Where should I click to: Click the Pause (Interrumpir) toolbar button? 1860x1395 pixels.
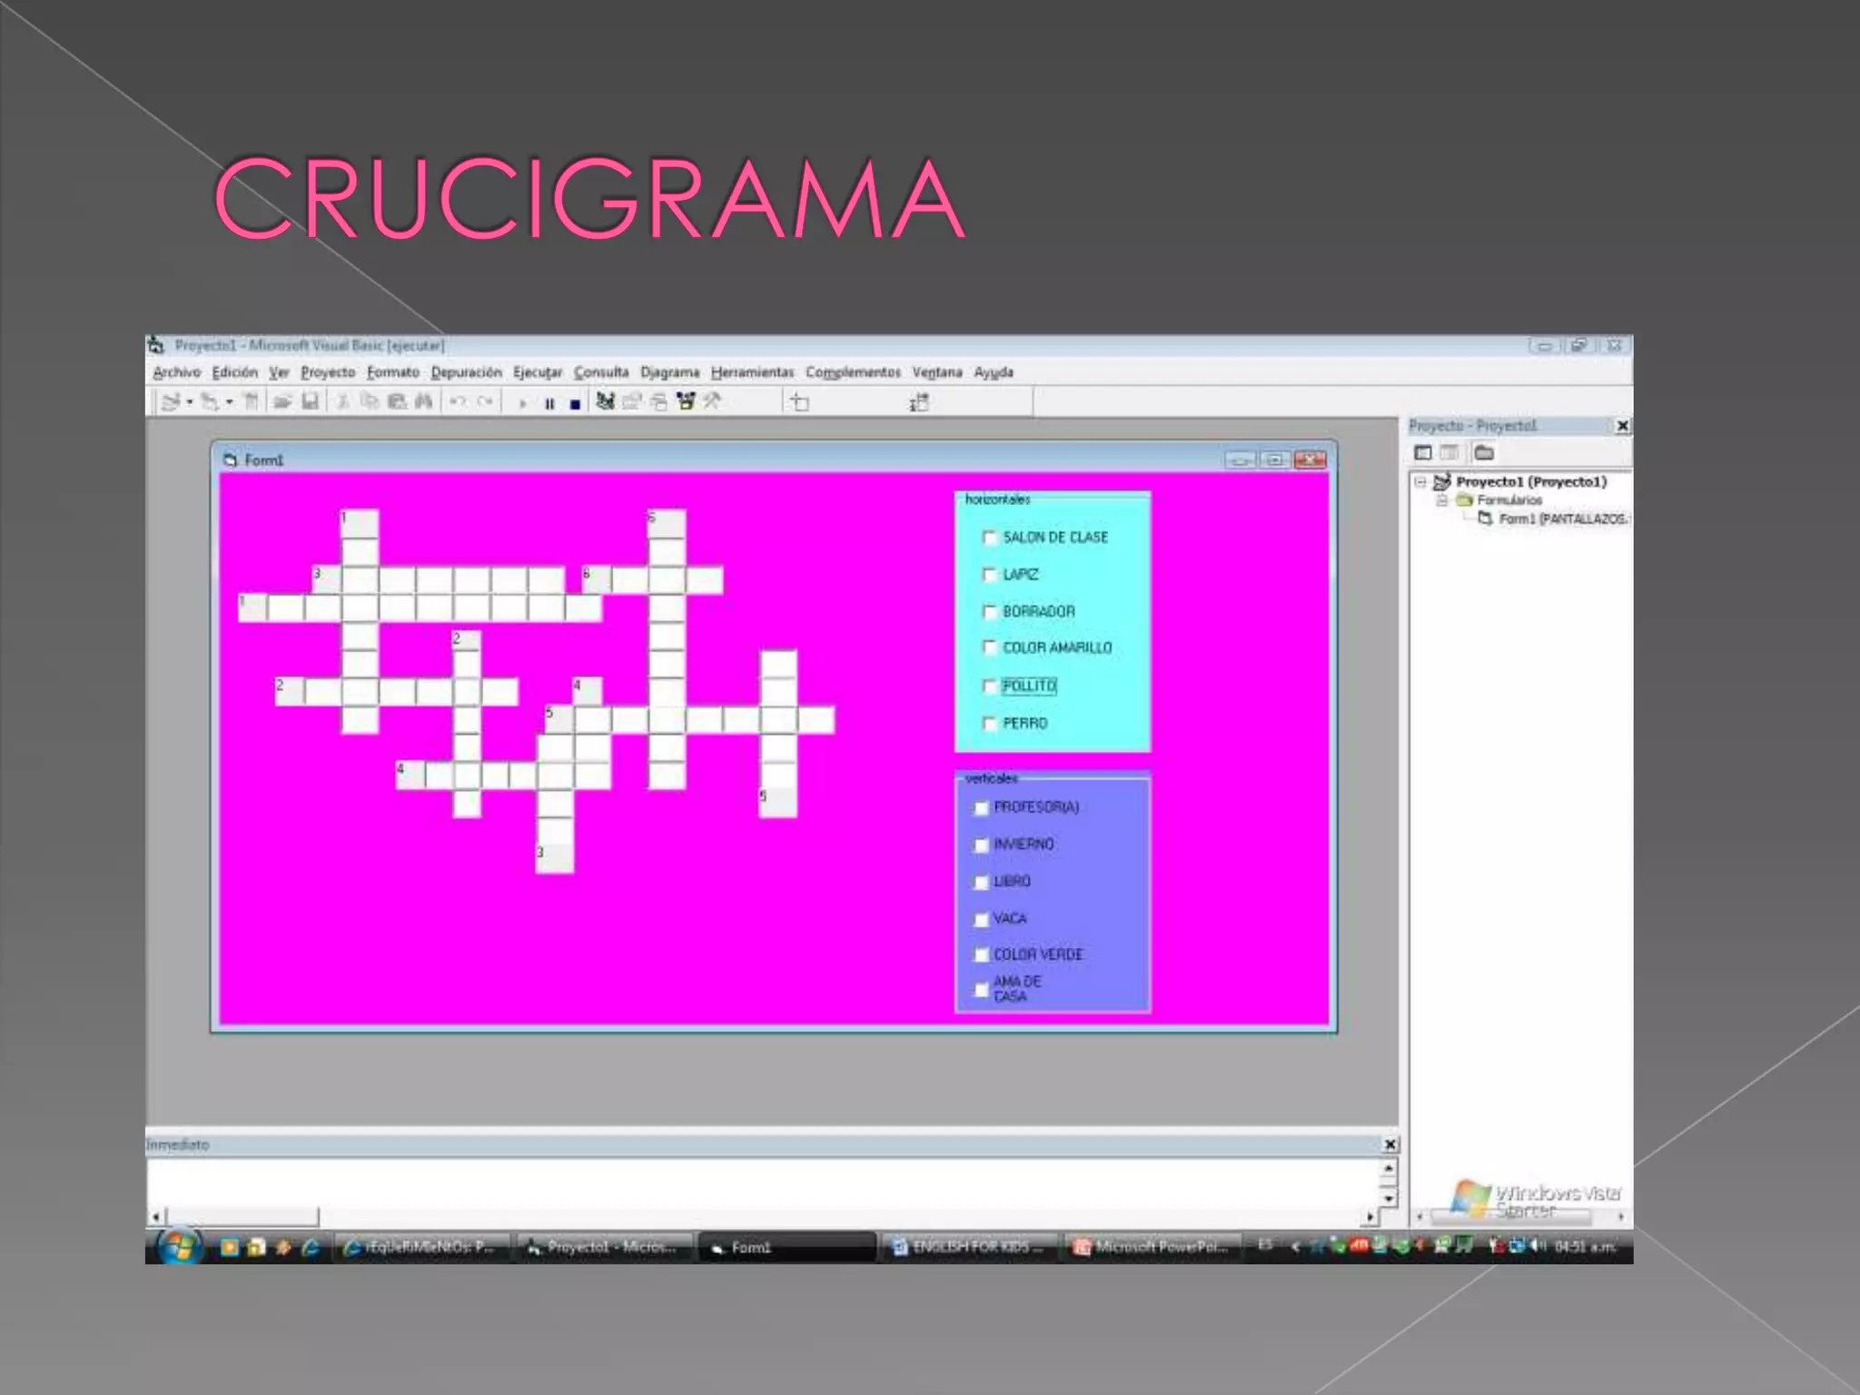pos(549,403)
